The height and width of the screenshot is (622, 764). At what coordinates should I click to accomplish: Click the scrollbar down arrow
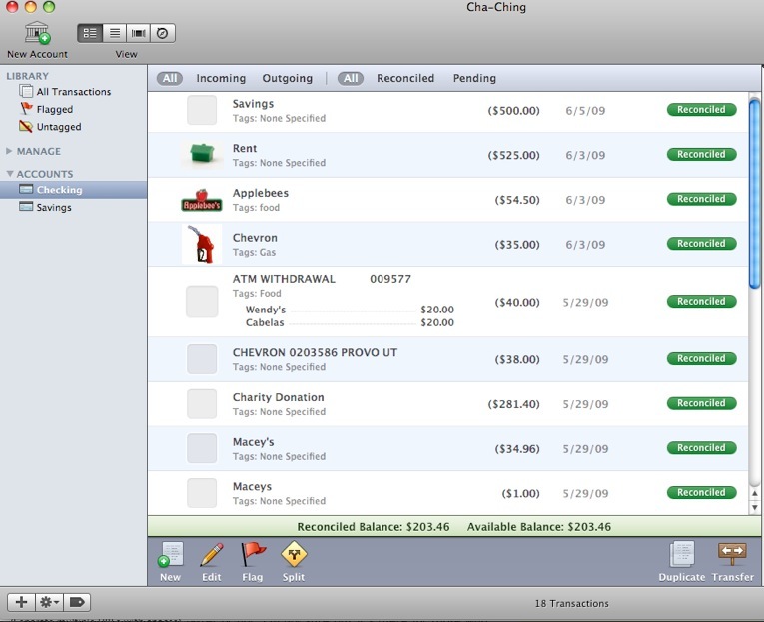(754, 507)
